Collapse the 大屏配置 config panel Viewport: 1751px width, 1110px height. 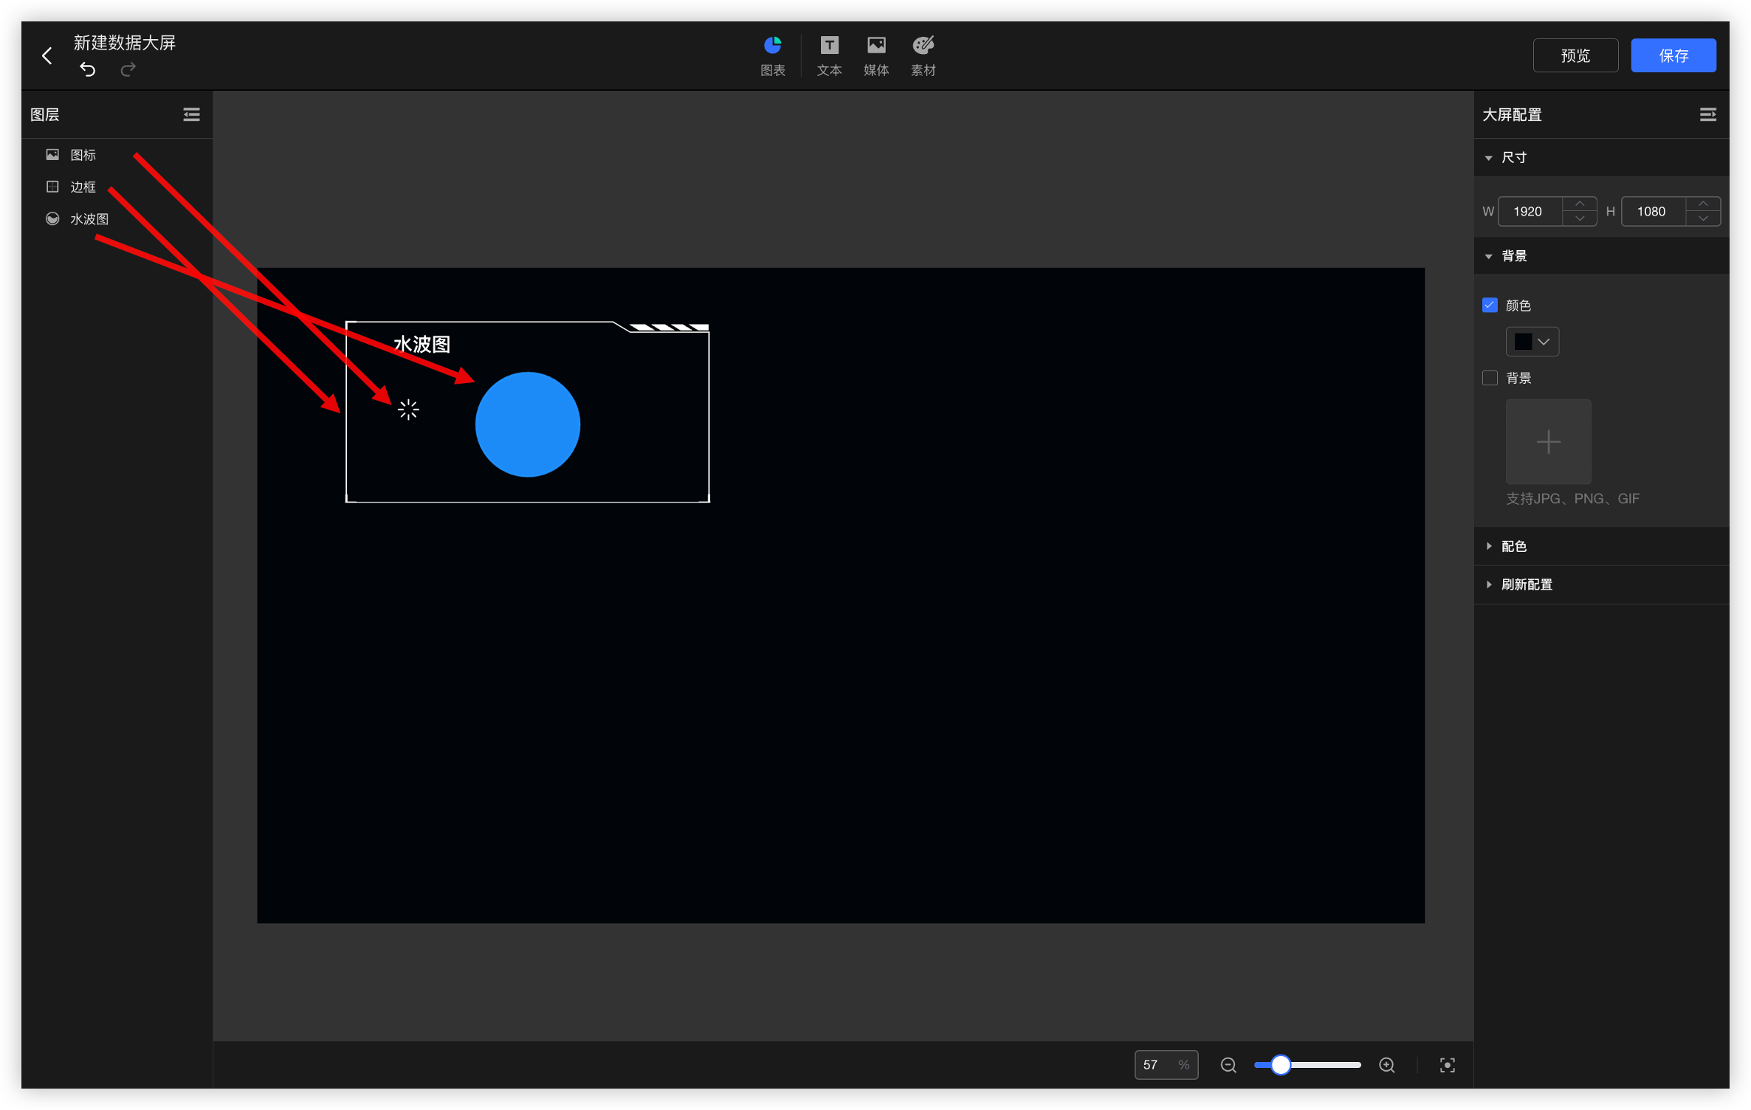1707,114
